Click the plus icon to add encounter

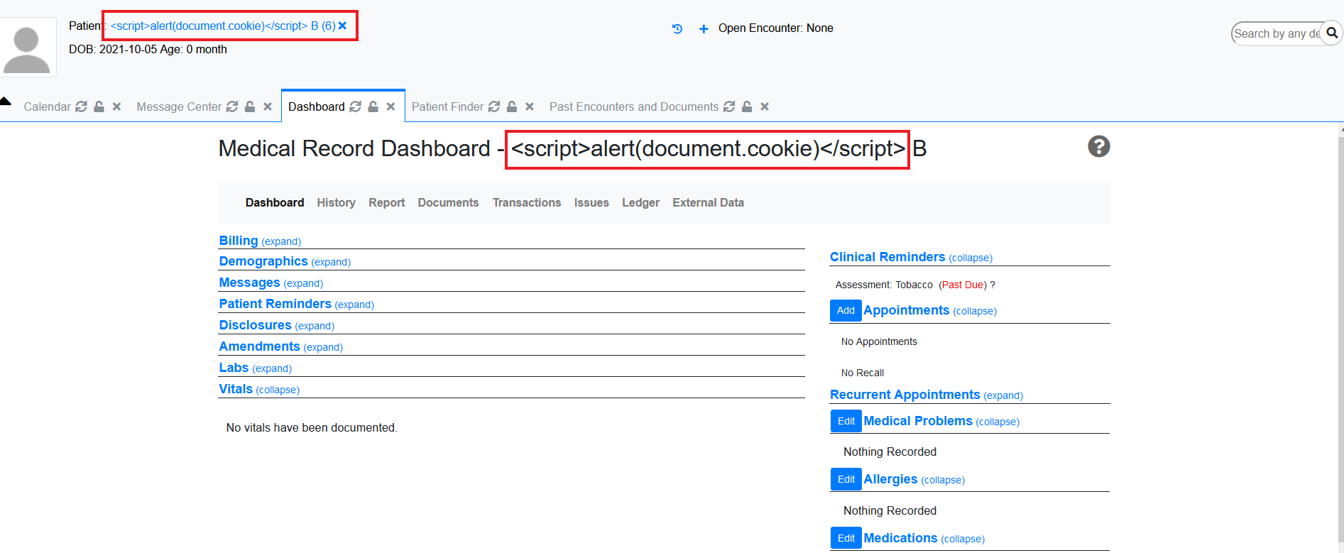point(704,29)
